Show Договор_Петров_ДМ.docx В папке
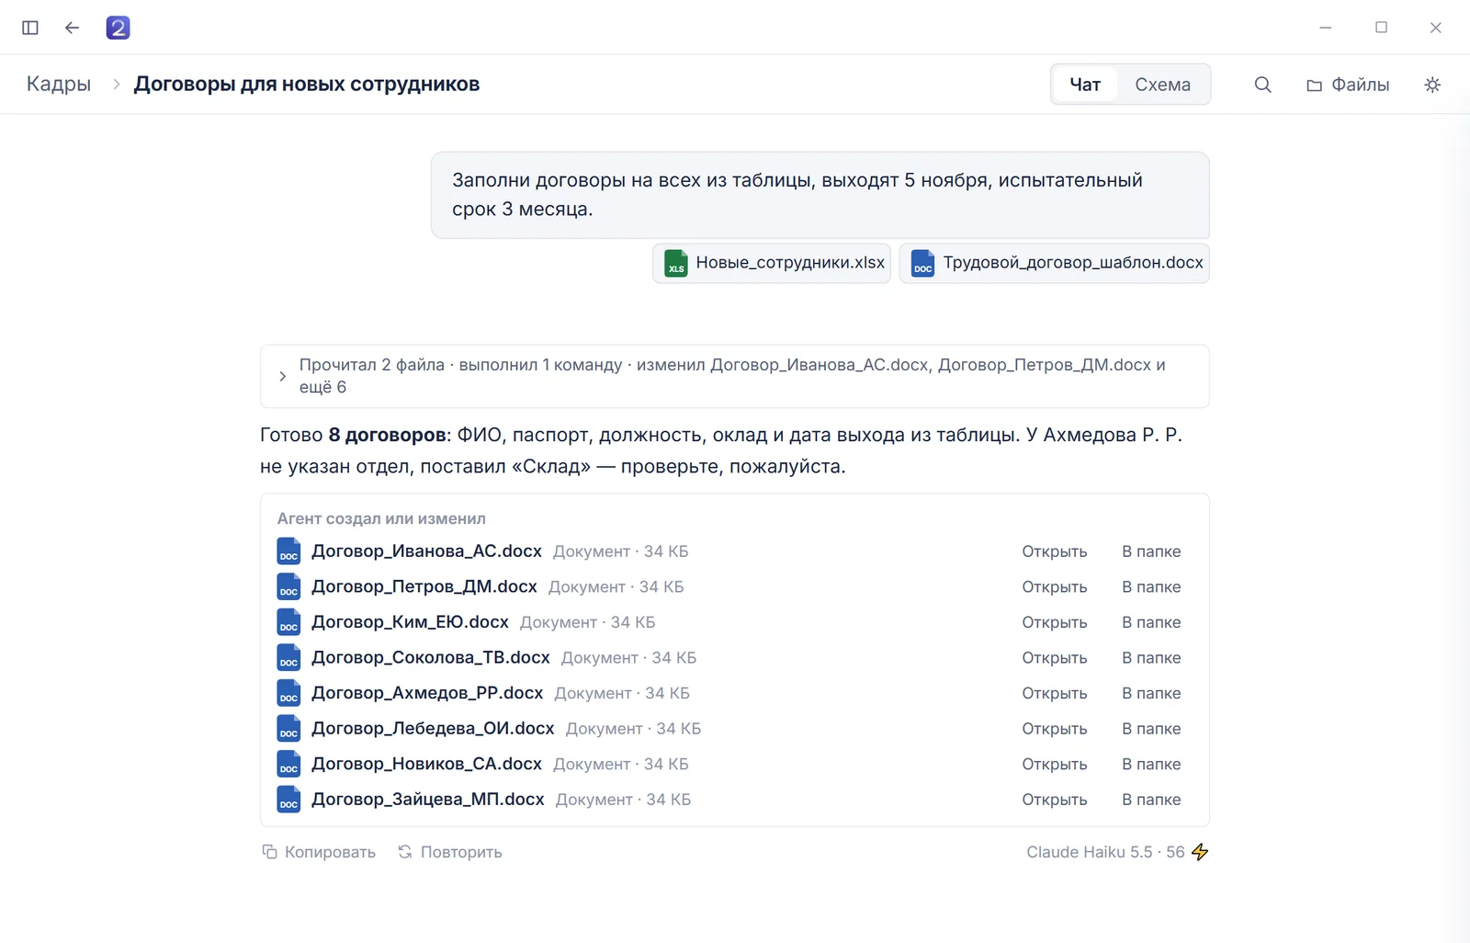 (1151, 586)
